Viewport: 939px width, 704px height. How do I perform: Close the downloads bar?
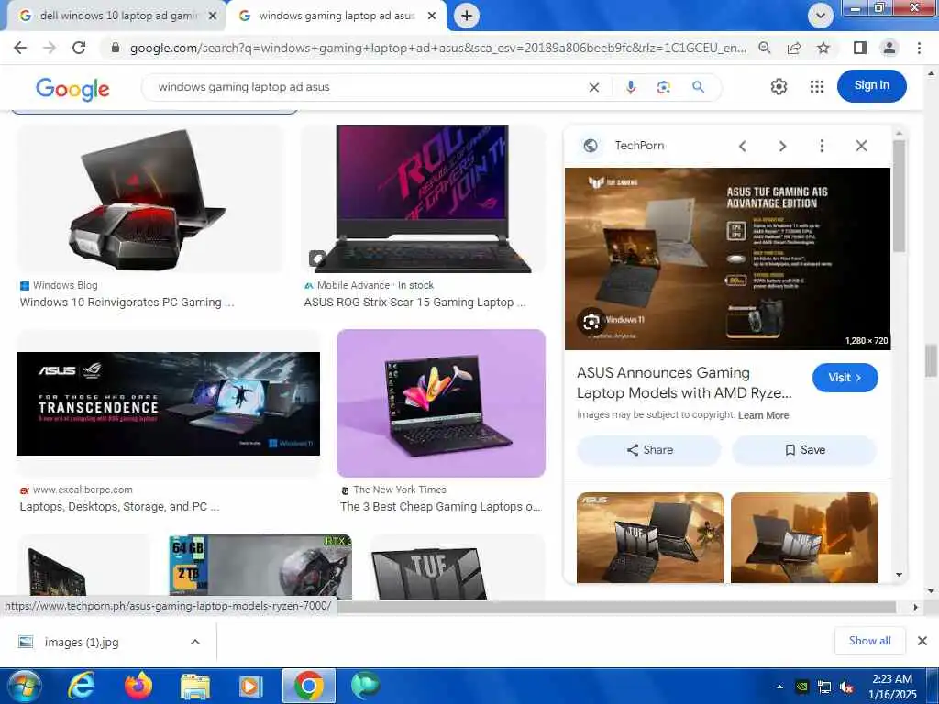click(x=922, y=641)
